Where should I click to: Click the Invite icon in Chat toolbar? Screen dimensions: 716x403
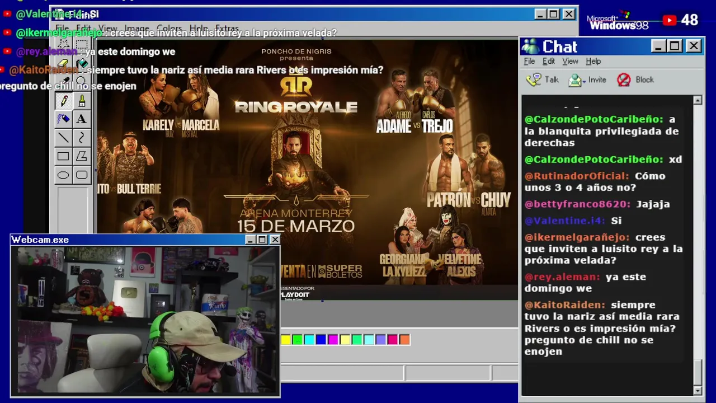pos(575,80)
